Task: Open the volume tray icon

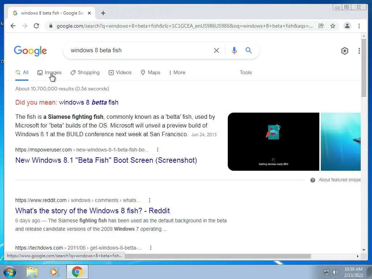Action: pyautogui.click(x=335, y=272)
